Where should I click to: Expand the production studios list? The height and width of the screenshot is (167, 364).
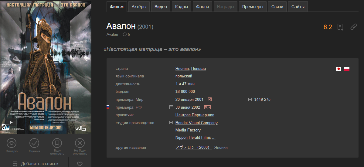point(171,122)
